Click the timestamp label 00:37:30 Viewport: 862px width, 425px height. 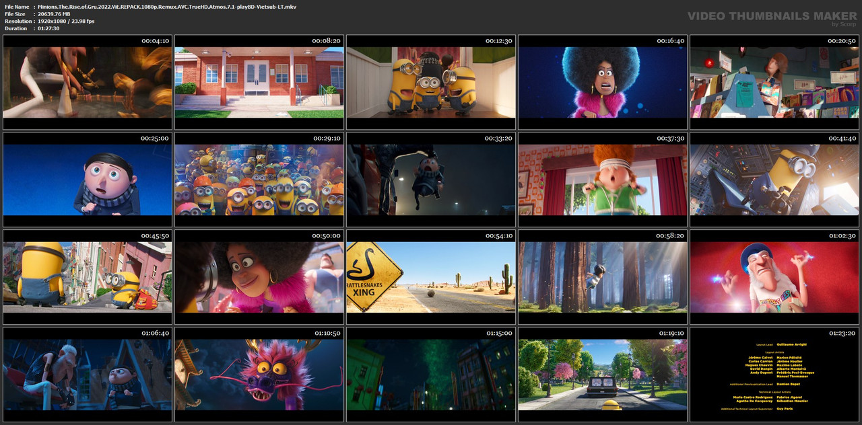point(671,139)
